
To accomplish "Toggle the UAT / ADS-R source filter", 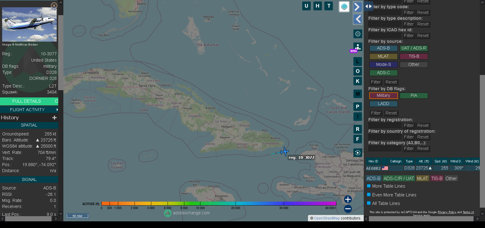I will coord(414,48).
